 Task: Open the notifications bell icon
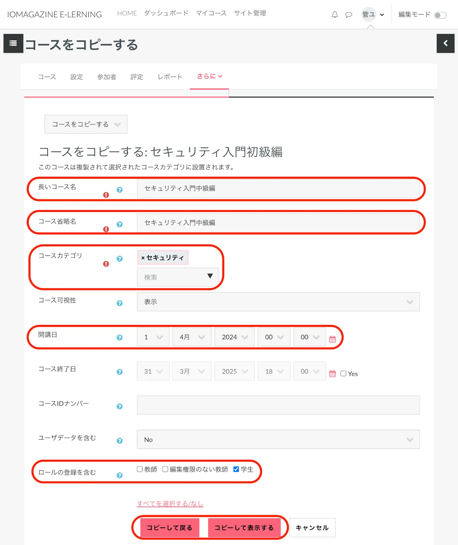(335, 15)
